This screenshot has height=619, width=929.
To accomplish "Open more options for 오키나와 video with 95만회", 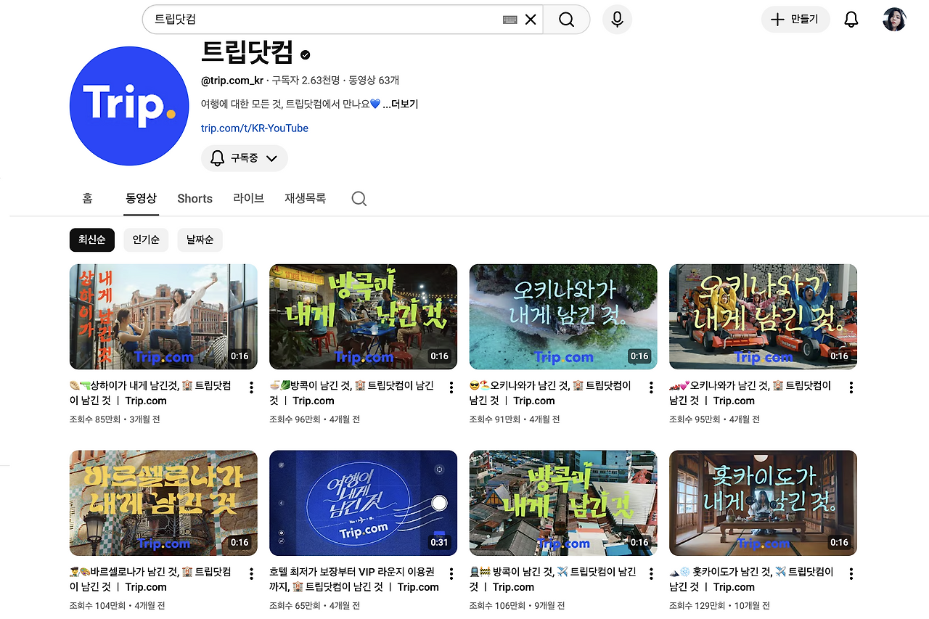I will pos(851,388).
